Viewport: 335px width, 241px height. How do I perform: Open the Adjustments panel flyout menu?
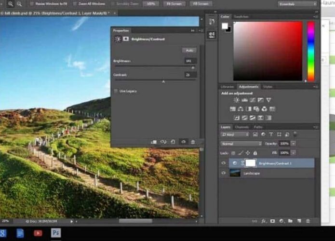coord(316,87)
